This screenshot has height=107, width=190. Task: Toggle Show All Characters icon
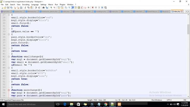tap(69, 7)
